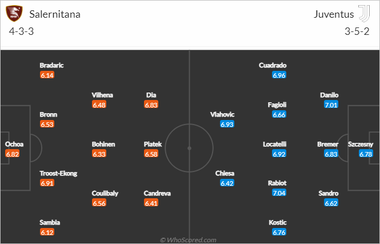Viewport: 380px width, 244px height.
Task: Select Szczesny's 6.78 rating badge
Action: [x=366, y=154]
